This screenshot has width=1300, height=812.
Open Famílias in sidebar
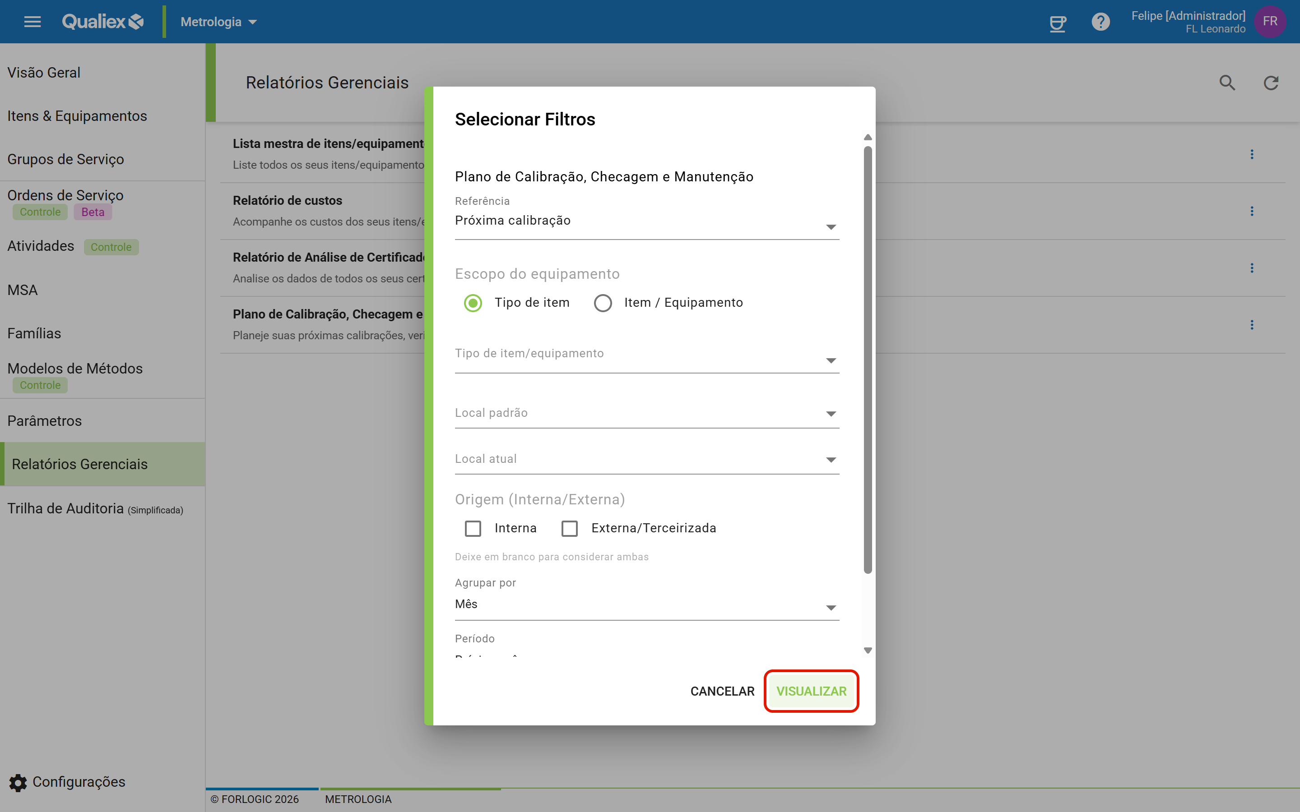point(102,333)
